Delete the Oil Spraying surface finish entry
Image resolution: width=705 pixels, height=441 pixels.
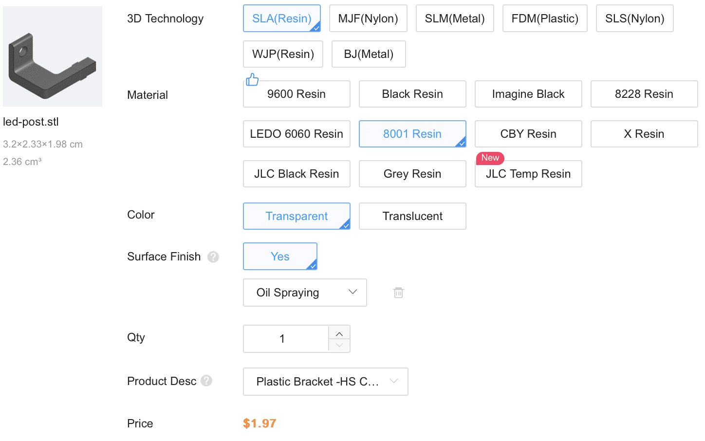[x=398, y=293]
